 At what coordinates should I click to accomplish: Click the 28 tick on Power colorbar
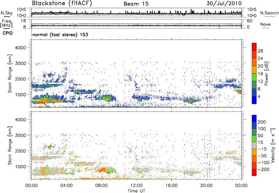click(260, 51)
